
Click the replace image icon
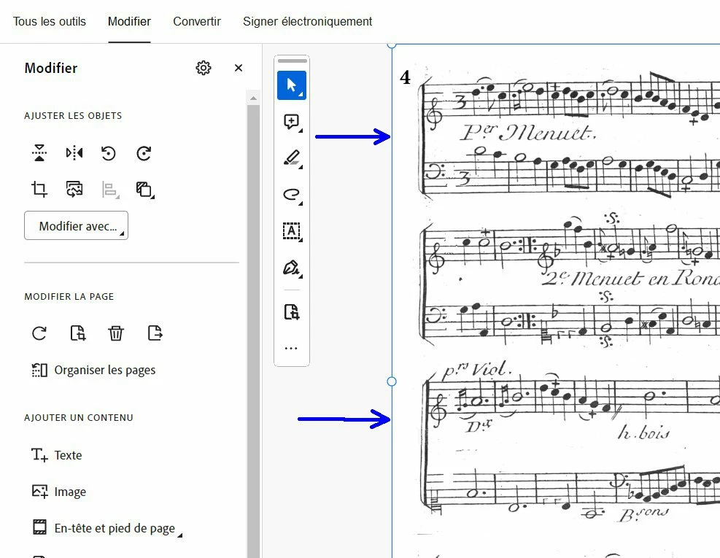[74, 189]
